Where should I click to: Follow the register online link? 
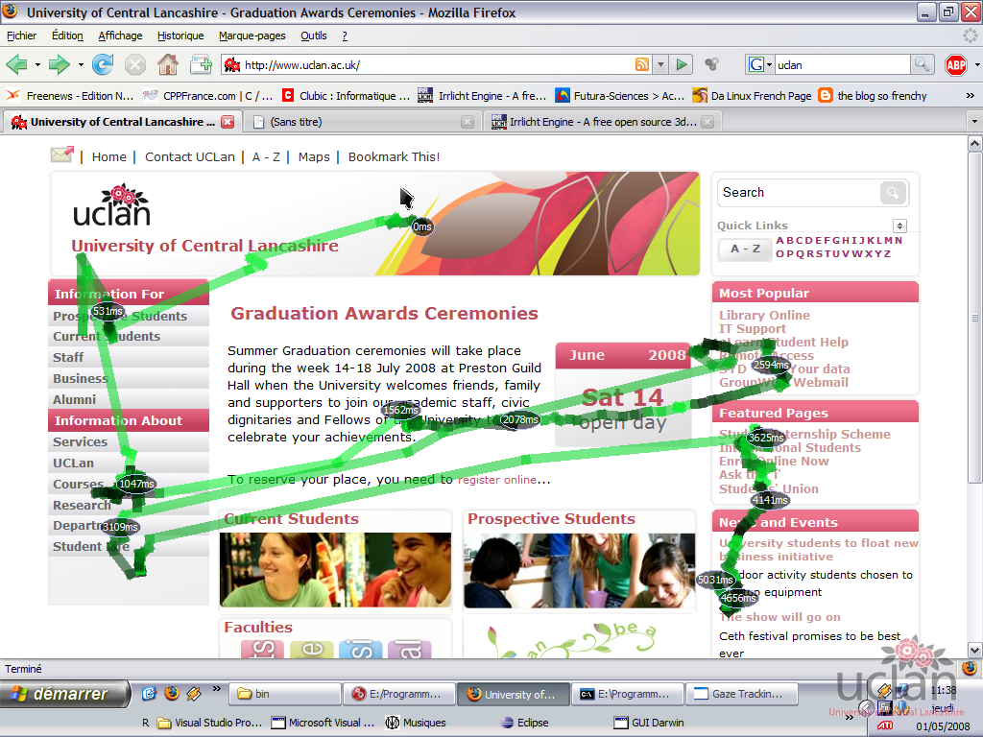(x=497, y=480)
